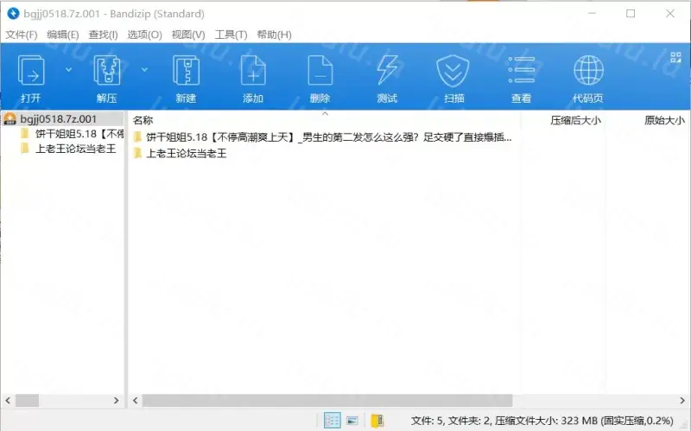Image resolution: width=691 pixels, height=431 pixels.
Task: Select the bgjj0518.7z.001 root tree node
Action: [57, 119]
